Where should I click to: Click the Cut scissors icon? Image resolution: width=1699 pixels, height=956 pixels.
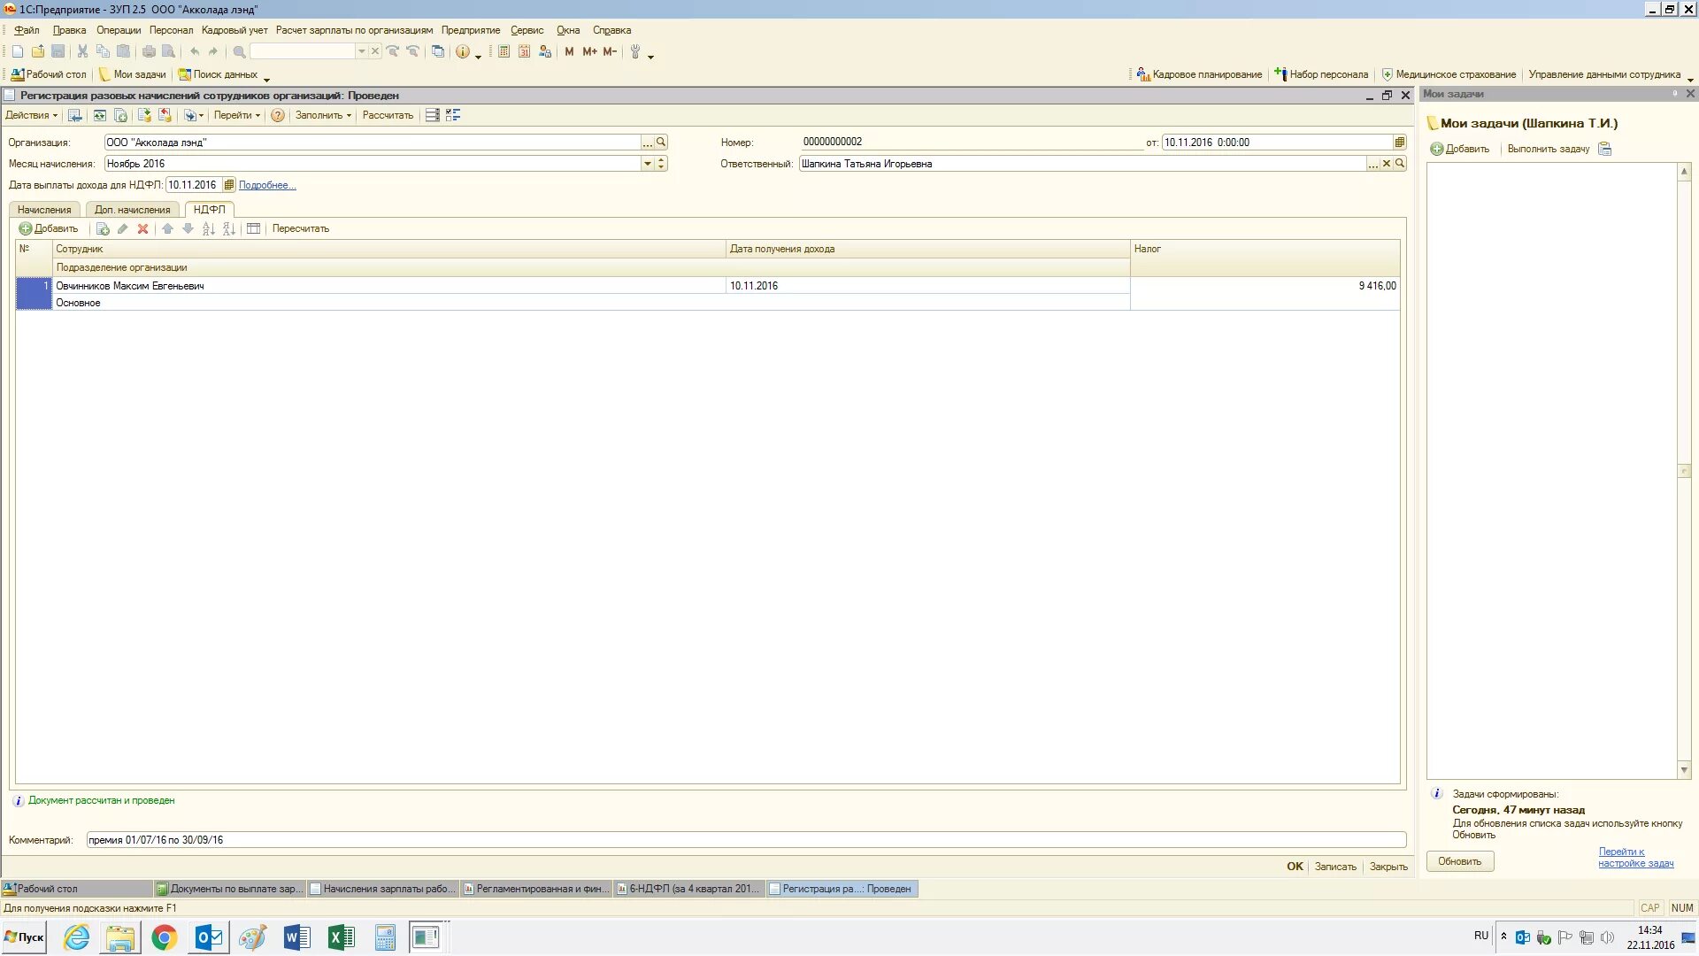coord(82,51)
